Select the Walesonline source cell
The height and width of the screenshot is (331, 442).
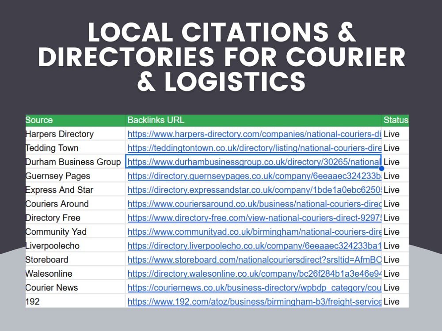(75, 274)
